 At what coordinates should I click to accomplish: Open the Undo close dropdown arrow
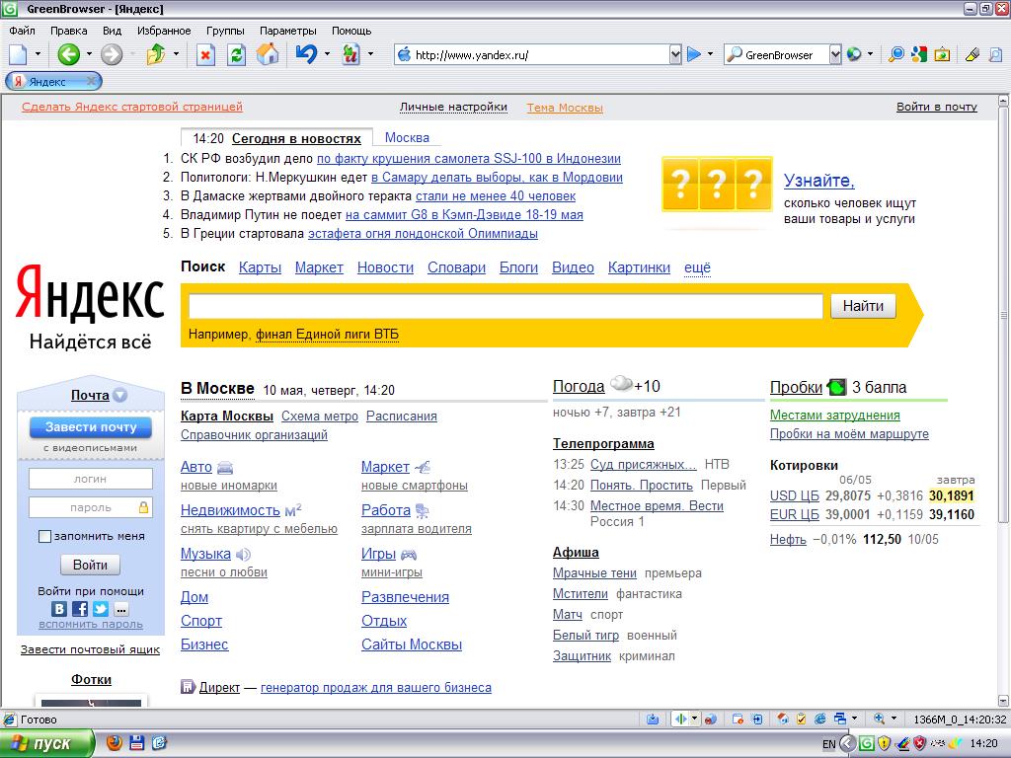[x=327, y=55]
